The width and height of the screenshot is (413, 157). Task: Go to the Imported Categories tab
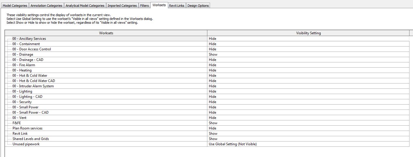(122, 6)
